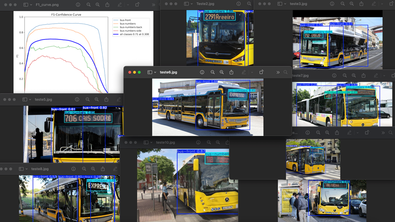Open markup options chevron in teste6.jpg window
The height and width of the screenshot is (222, 395).
(252, 72)
